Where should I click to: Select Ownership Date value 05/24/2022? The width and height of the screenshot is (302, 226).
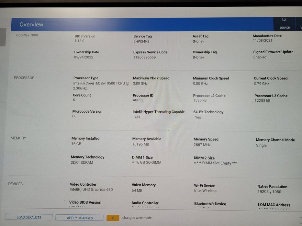pos(84,57)
